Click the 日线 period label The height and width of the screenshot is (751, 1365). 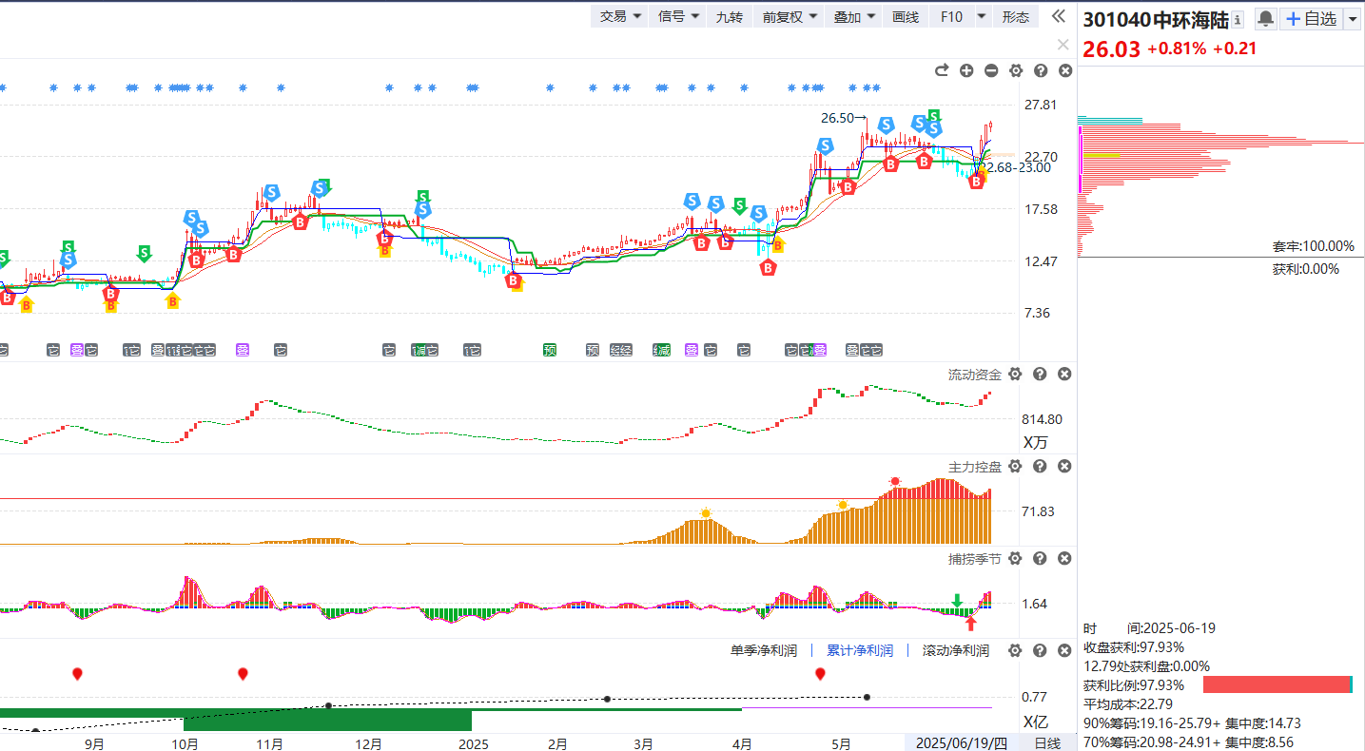click(1047, 743)
